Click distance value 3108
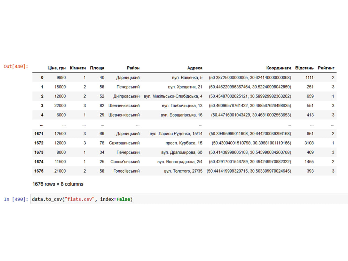The height and width of the screenshot is (261, 348). click(x=309, y=143)
